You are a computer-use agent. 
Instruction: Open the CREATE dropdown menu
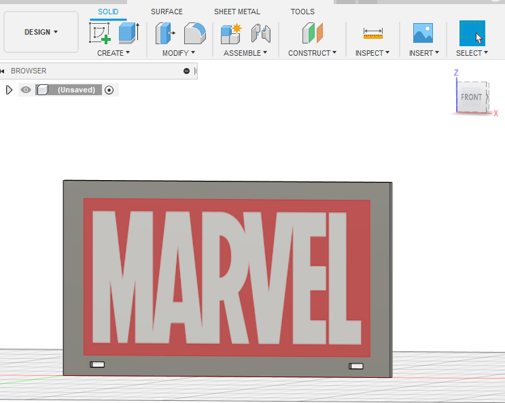click(114, 53)
